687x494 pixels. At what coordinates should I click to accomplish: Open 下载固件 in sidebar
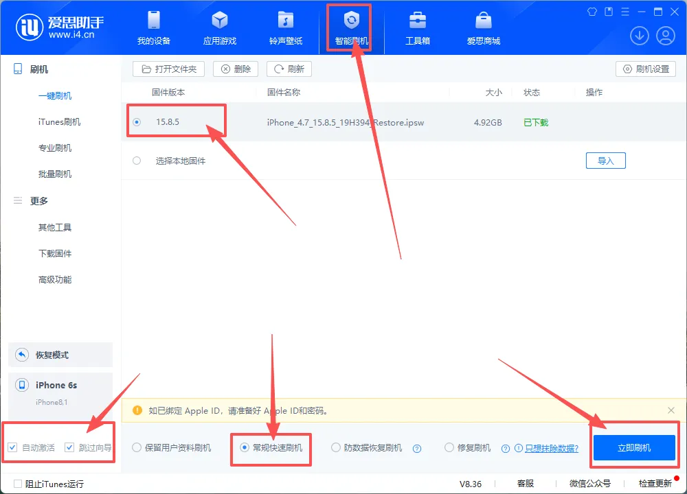pyautogui.click(x=55, y=254)
